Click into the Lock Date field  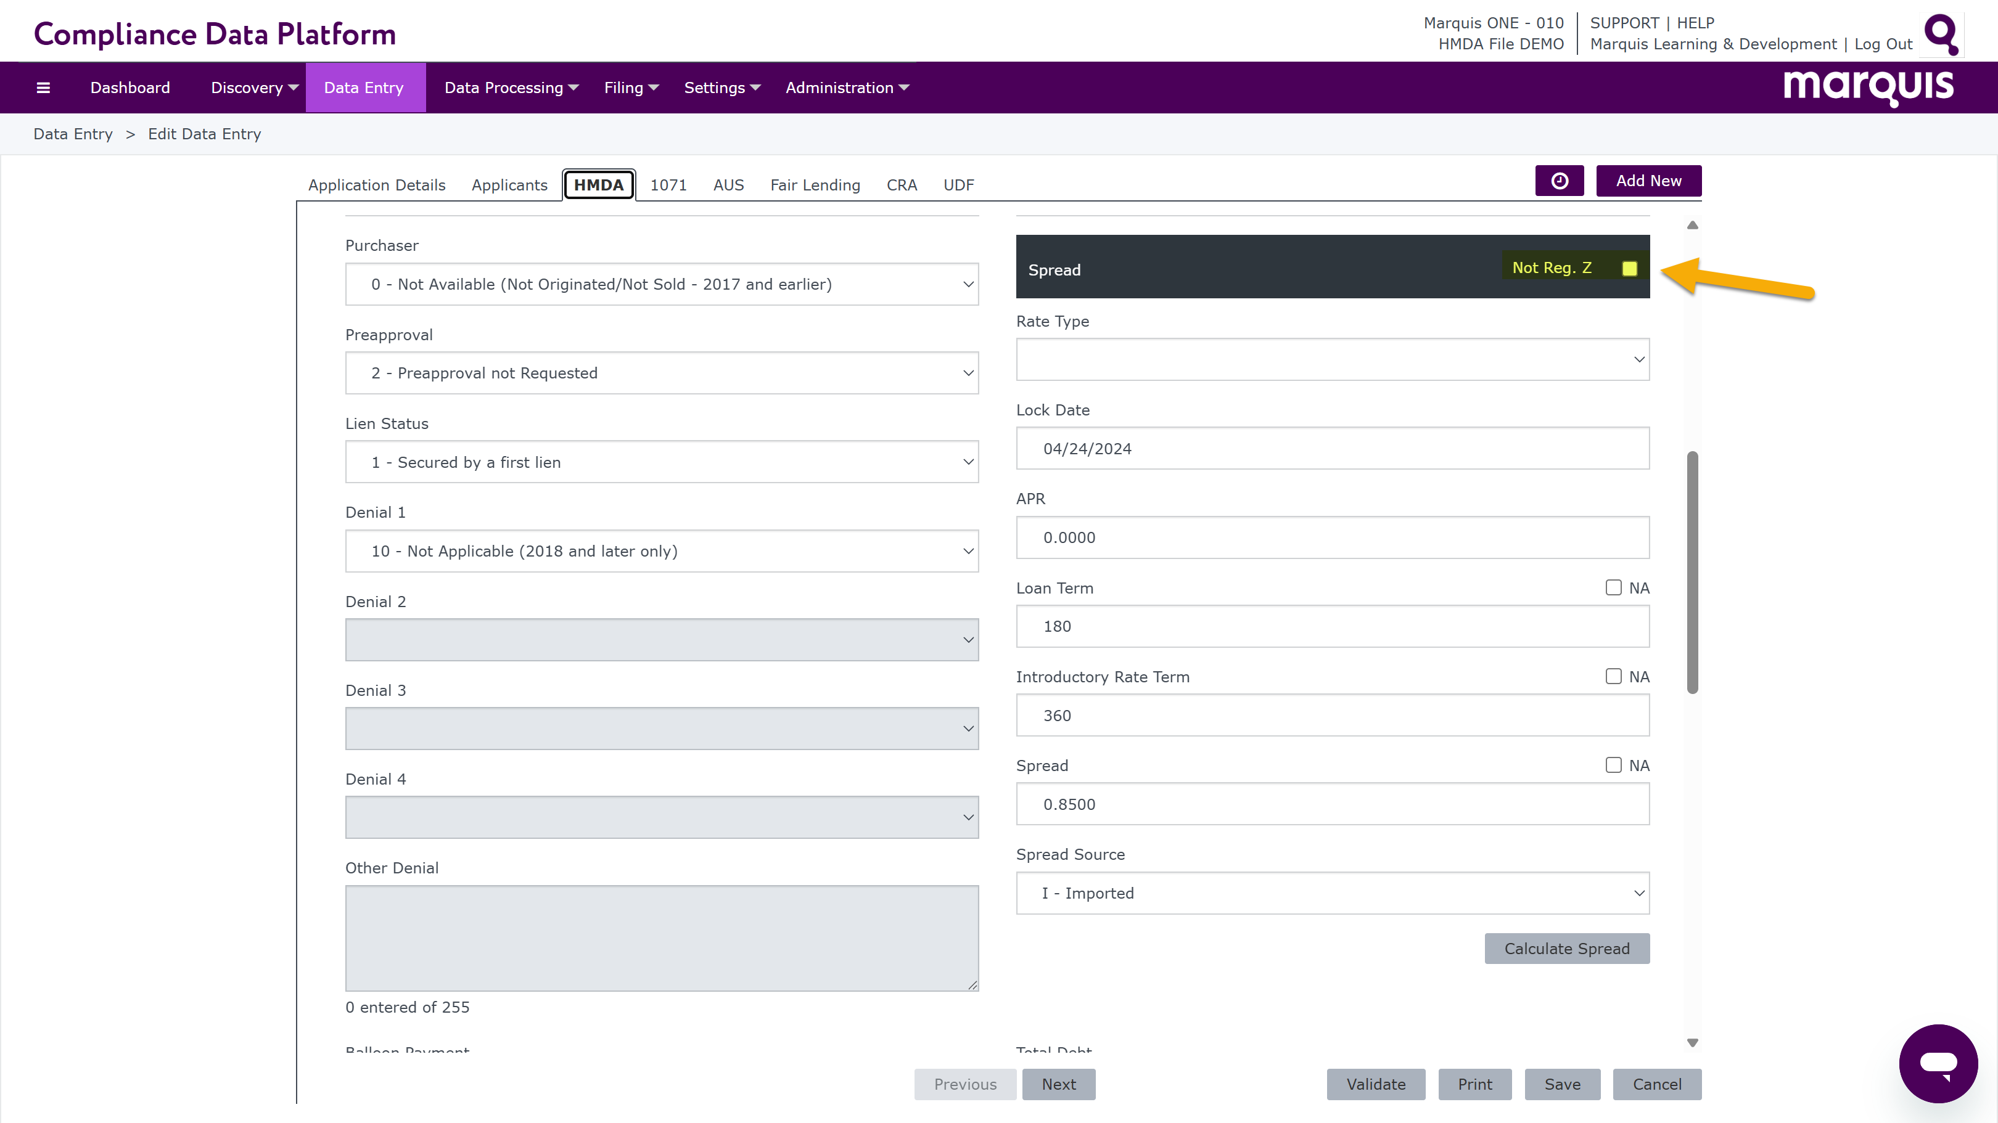1332,449
